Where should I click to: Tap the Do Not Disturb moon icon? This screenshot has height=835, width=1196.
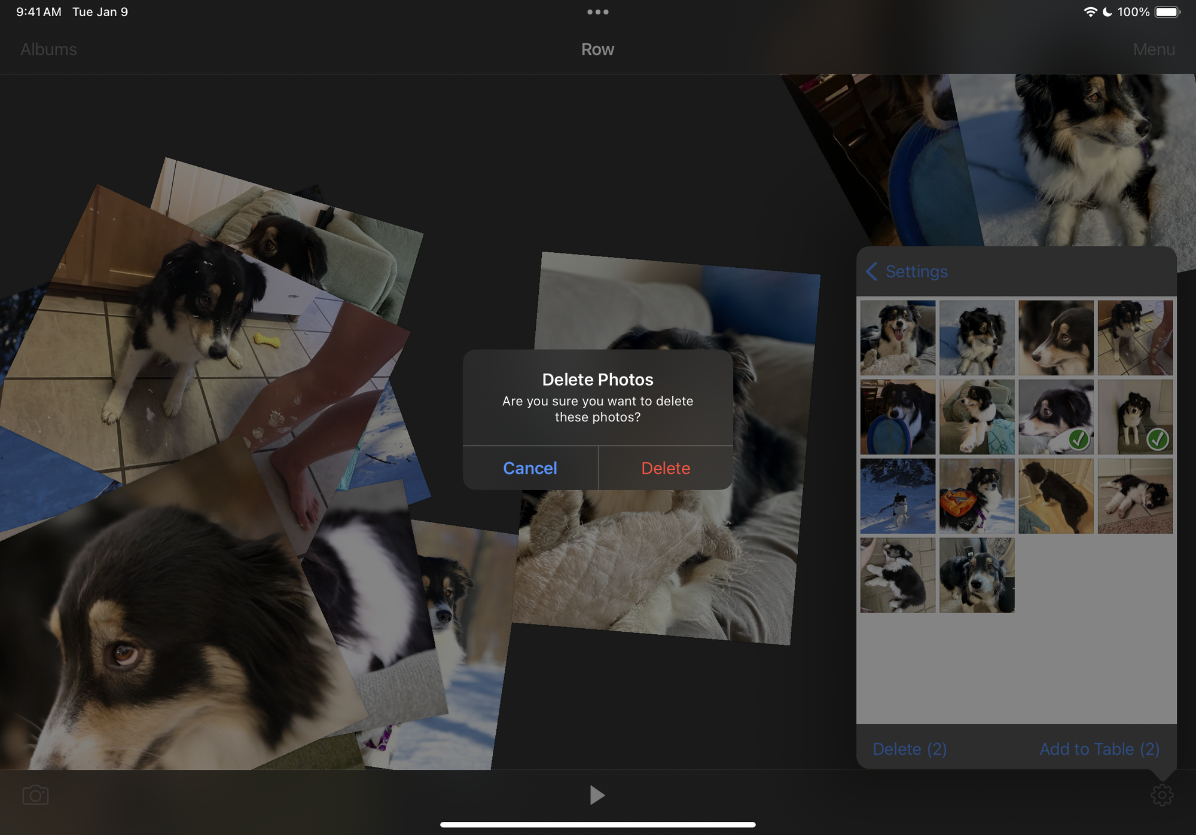click(1107, 12)
